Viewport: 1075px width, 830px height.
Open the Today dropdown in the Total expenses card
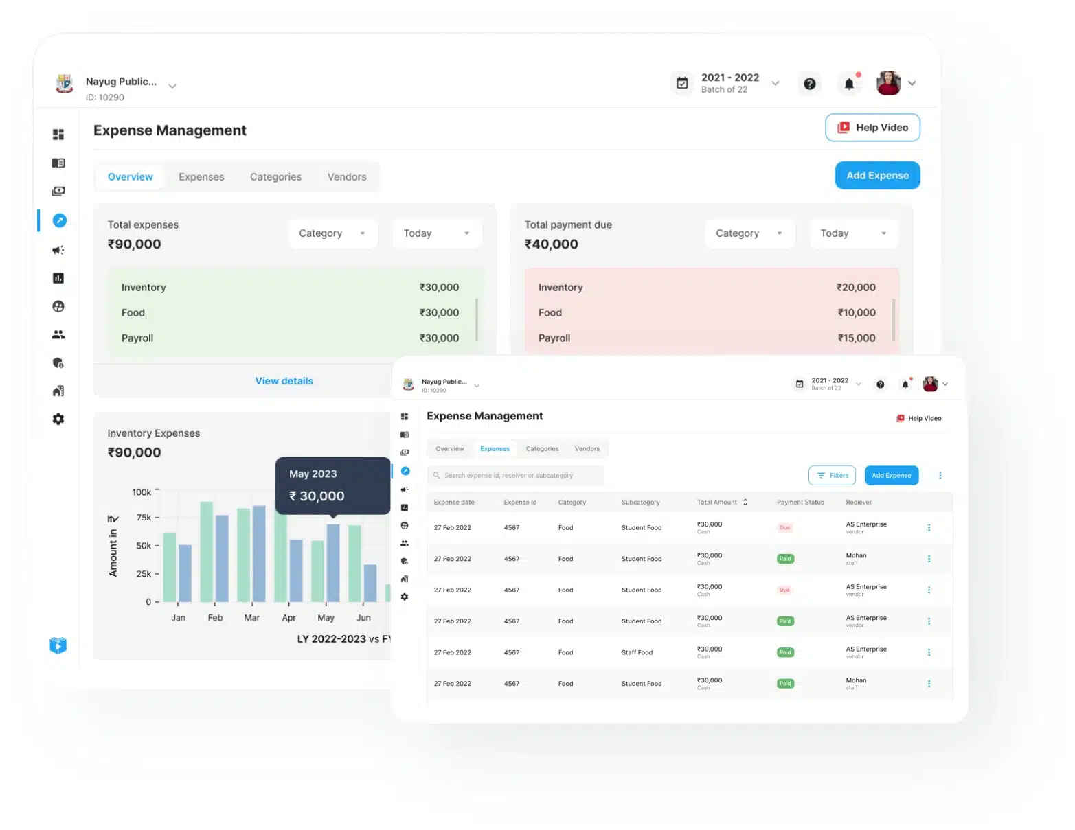tap(438, 233)
